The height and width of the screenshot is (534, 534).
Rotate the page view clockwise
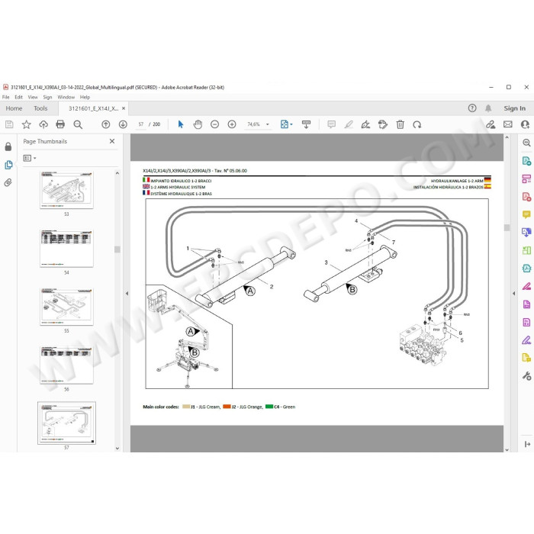tap(417, 124)
